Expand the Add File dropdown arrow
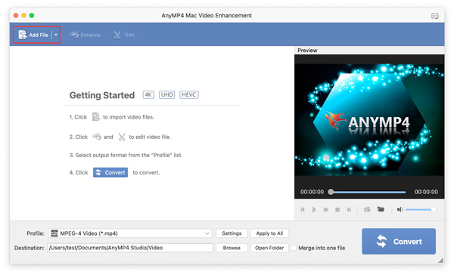 pos(56,35)
